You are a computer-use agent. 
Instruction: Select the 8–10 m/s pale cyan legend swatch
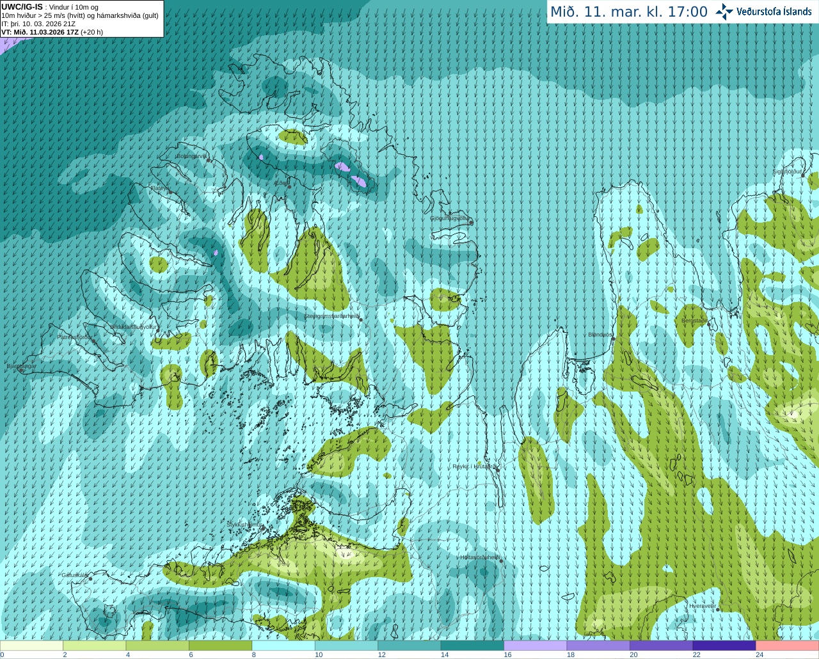283,646
